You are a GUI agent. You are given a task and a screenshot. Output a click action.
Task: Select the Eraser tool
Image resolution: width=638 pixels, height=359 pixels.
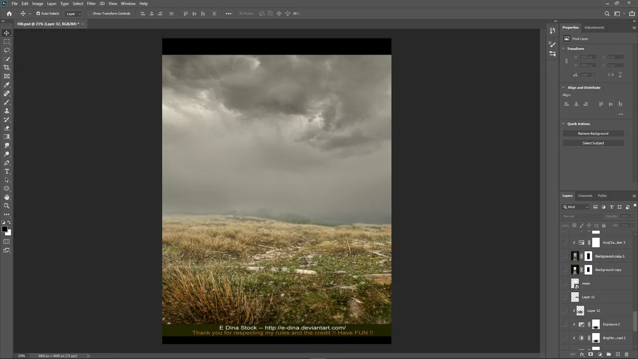pyautogui.click(x=6, y=128)
